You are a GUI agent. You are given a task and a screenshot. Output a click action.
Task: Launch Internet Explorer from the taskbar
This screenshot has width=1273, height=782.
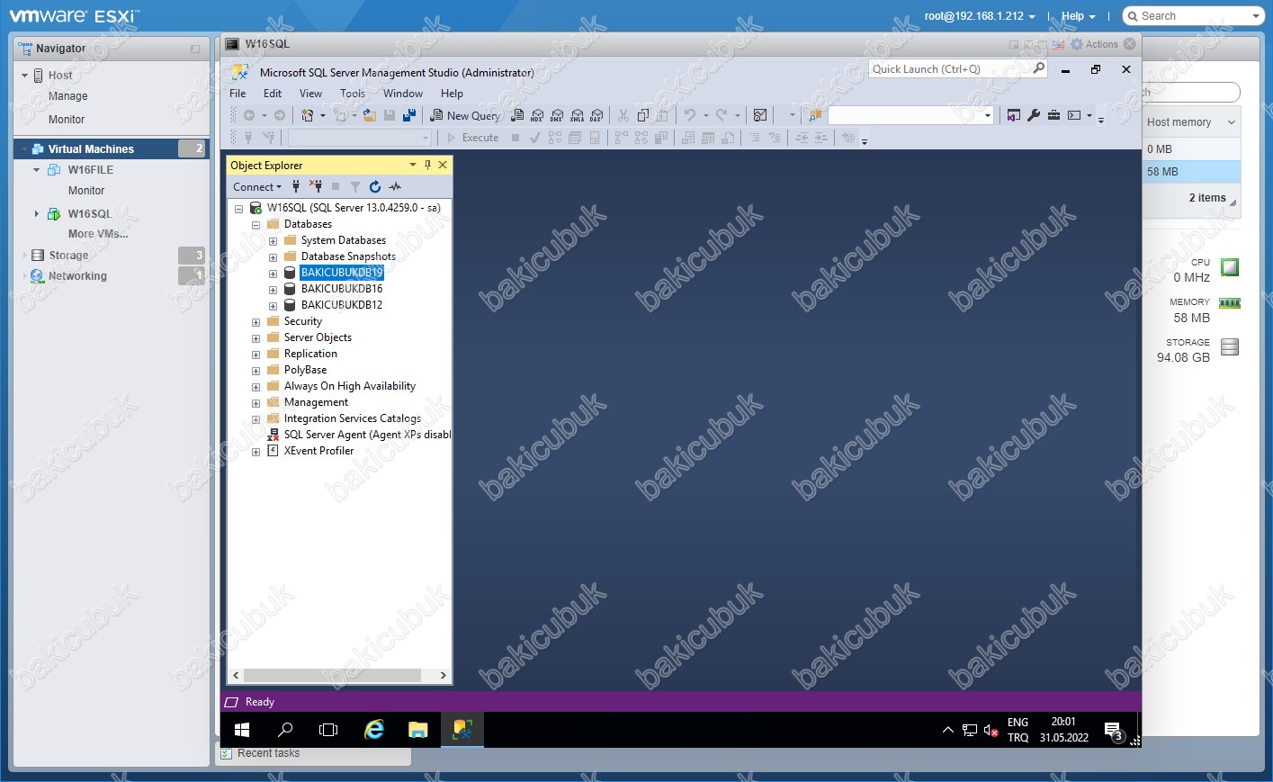click(374, 730)
